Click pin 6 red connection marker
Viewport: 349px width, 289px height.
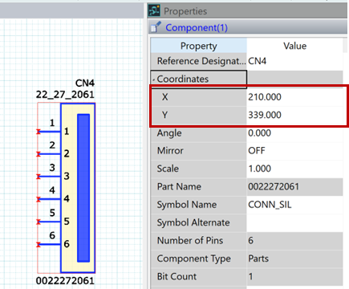click(x=39, y=244)
